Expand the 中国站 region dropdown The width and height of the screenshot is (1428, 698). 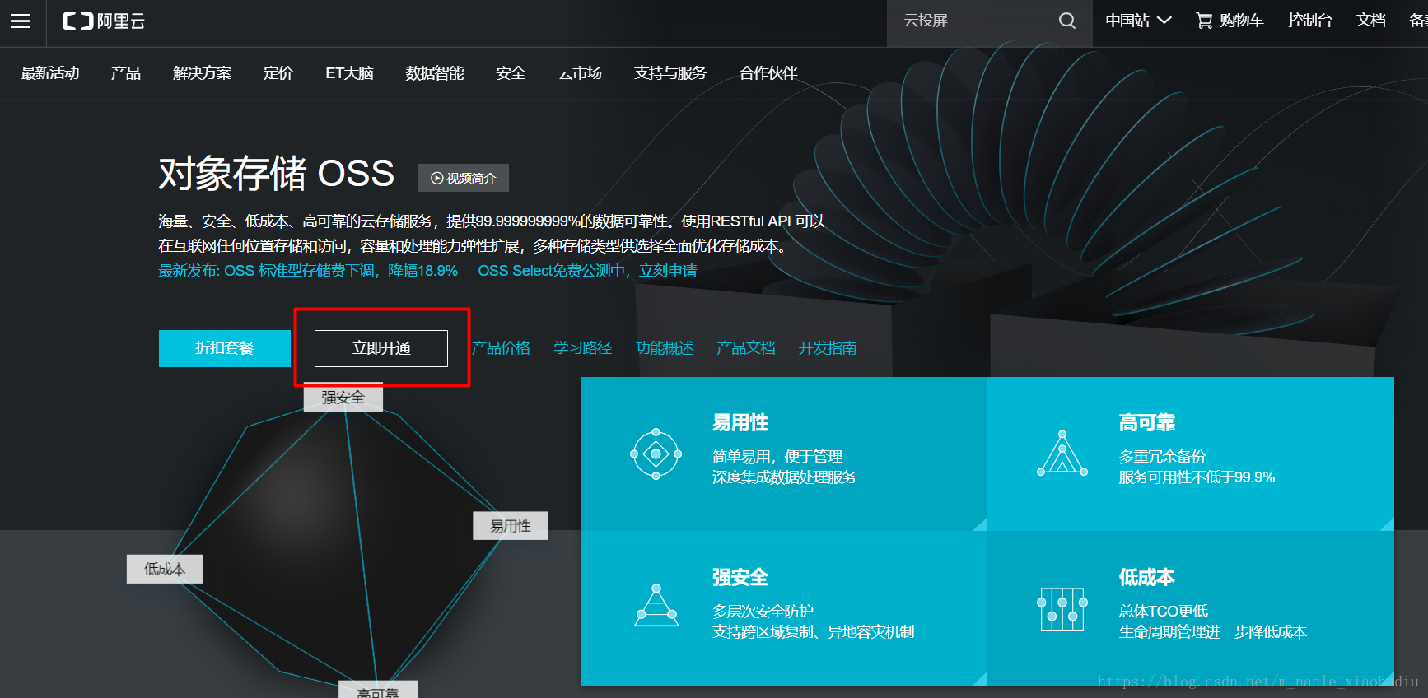(1138, 21)
